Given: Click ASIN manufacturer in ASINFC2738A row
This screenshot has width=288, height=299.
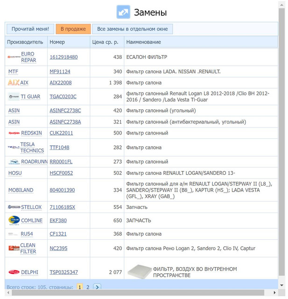Looking at the screenshot, I should (x=14, y=122).
